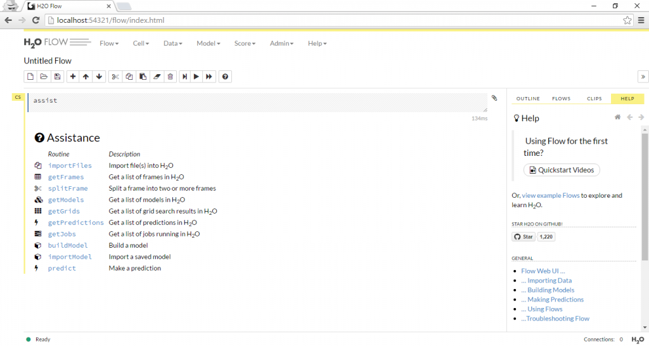Insert a cell with the plus icon
649x346 pixels.
click(72, 77)
